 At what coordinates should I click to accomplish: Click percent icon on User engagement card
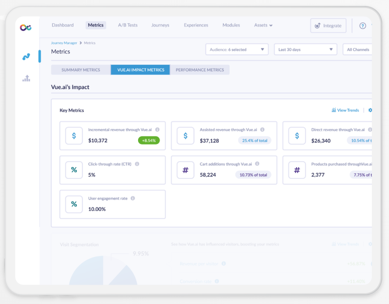click(74, 204)
